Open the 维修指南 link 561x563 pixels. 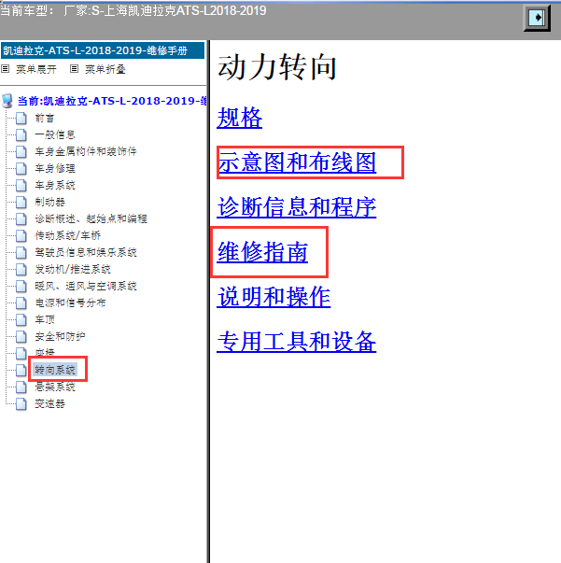coord(262,252)
